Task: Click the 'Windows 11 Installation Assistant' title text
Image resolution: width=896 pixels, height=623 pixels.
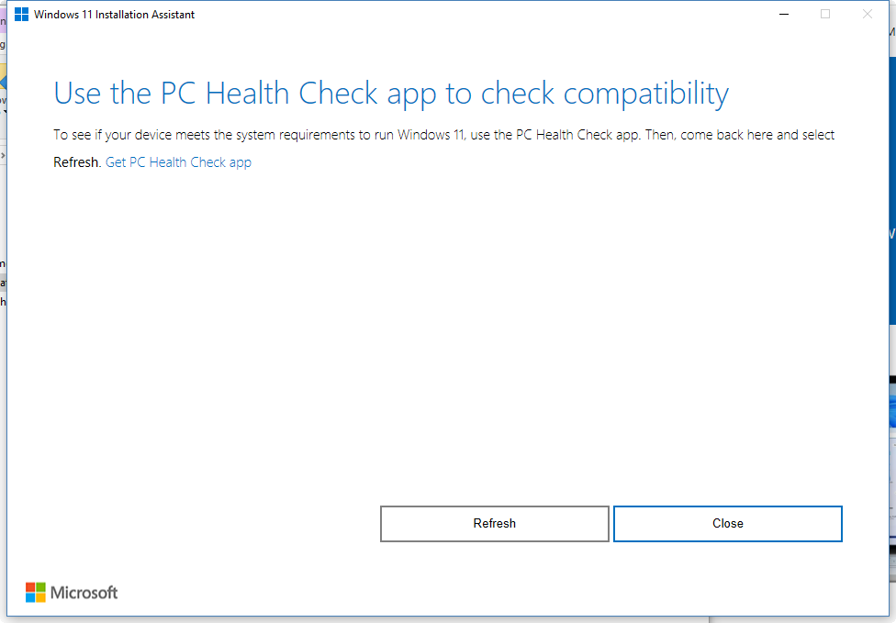Action: click(115, 15)
